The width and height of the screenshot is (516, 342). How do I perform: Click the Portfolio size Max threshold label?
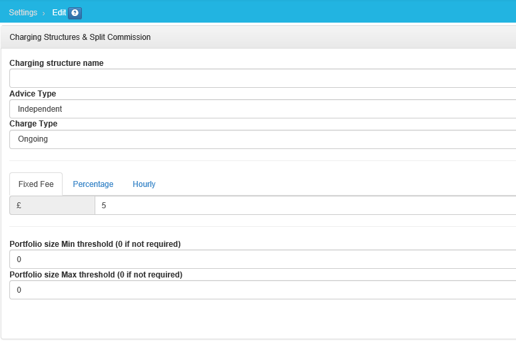click(96, 274)
